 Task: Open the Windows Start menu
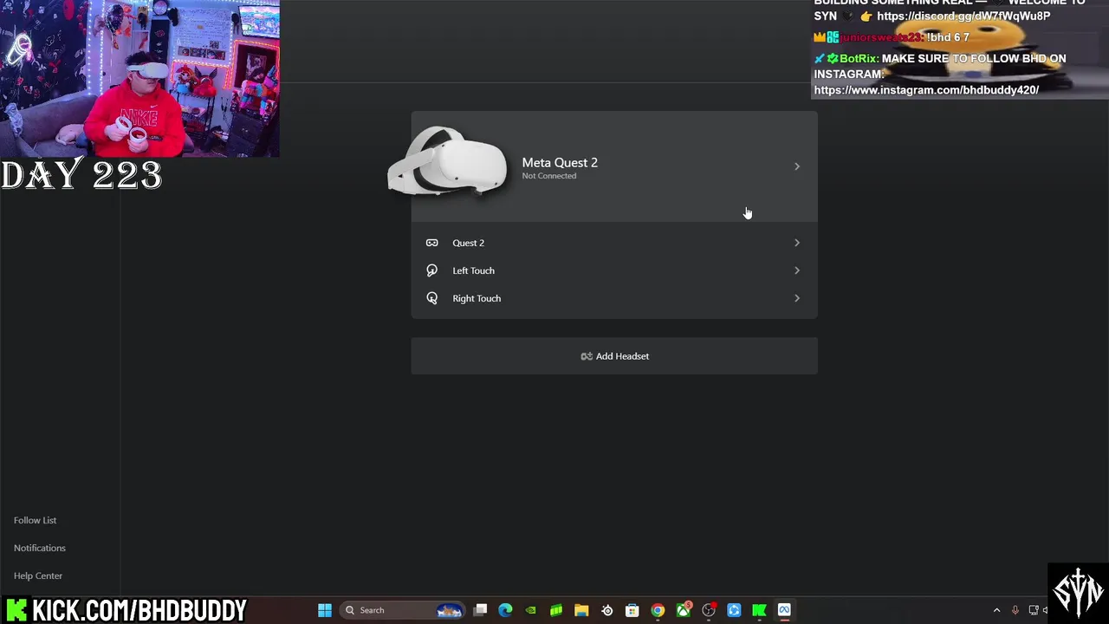tap(324, 610)
